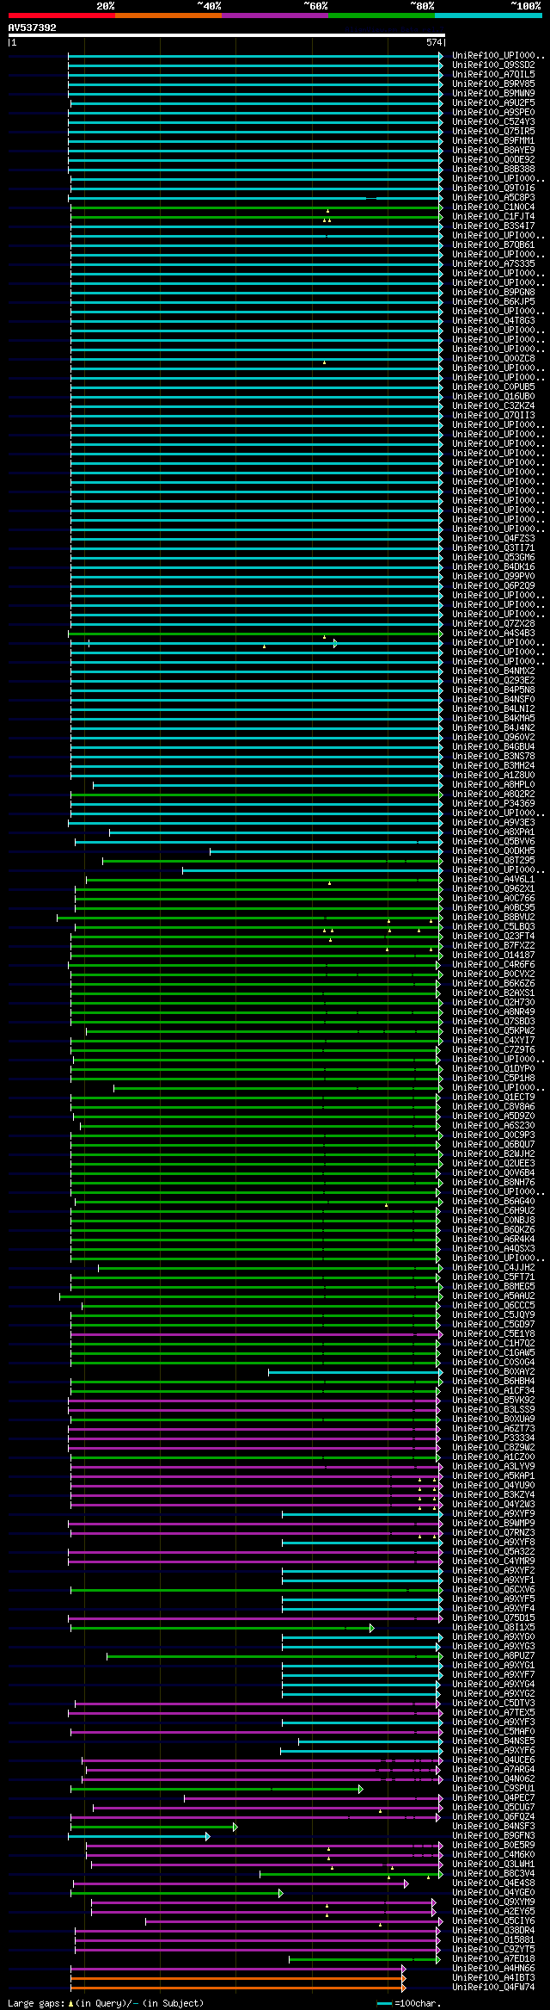The width and height of the screenshot is (550, 2010).
Task: Click hit label UniRef100_A5C8P3
Action: point(493,197)
